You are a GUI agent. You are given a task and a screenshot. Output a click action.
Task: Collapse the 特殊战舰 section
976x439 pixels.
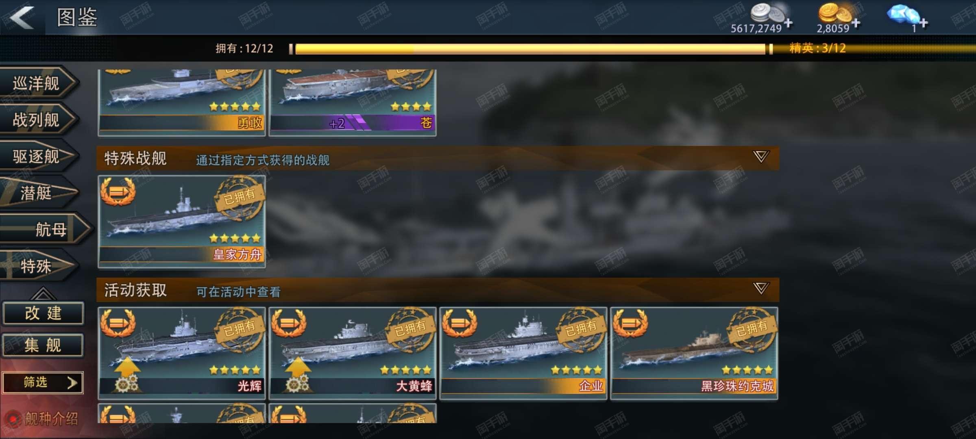pos(760,156)
